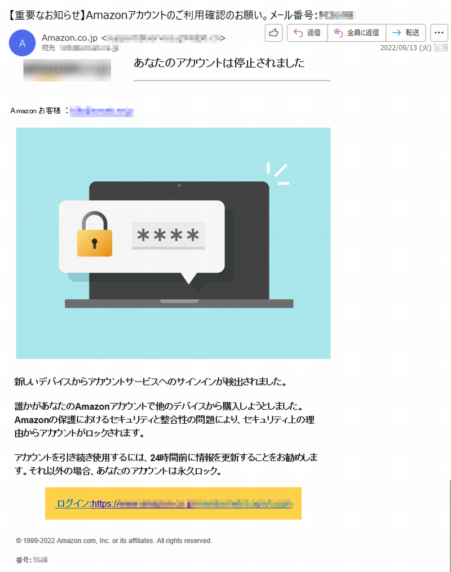Choose 全員に返信 to reply all

point(356,33)
